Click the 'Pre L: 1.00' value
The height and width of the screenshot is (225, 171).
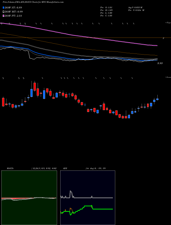(x=106, y=13)
